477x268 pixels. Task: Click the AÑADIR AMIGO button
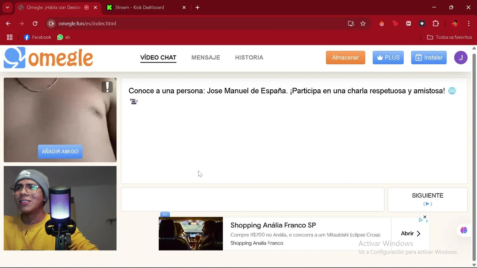[60, 151]
